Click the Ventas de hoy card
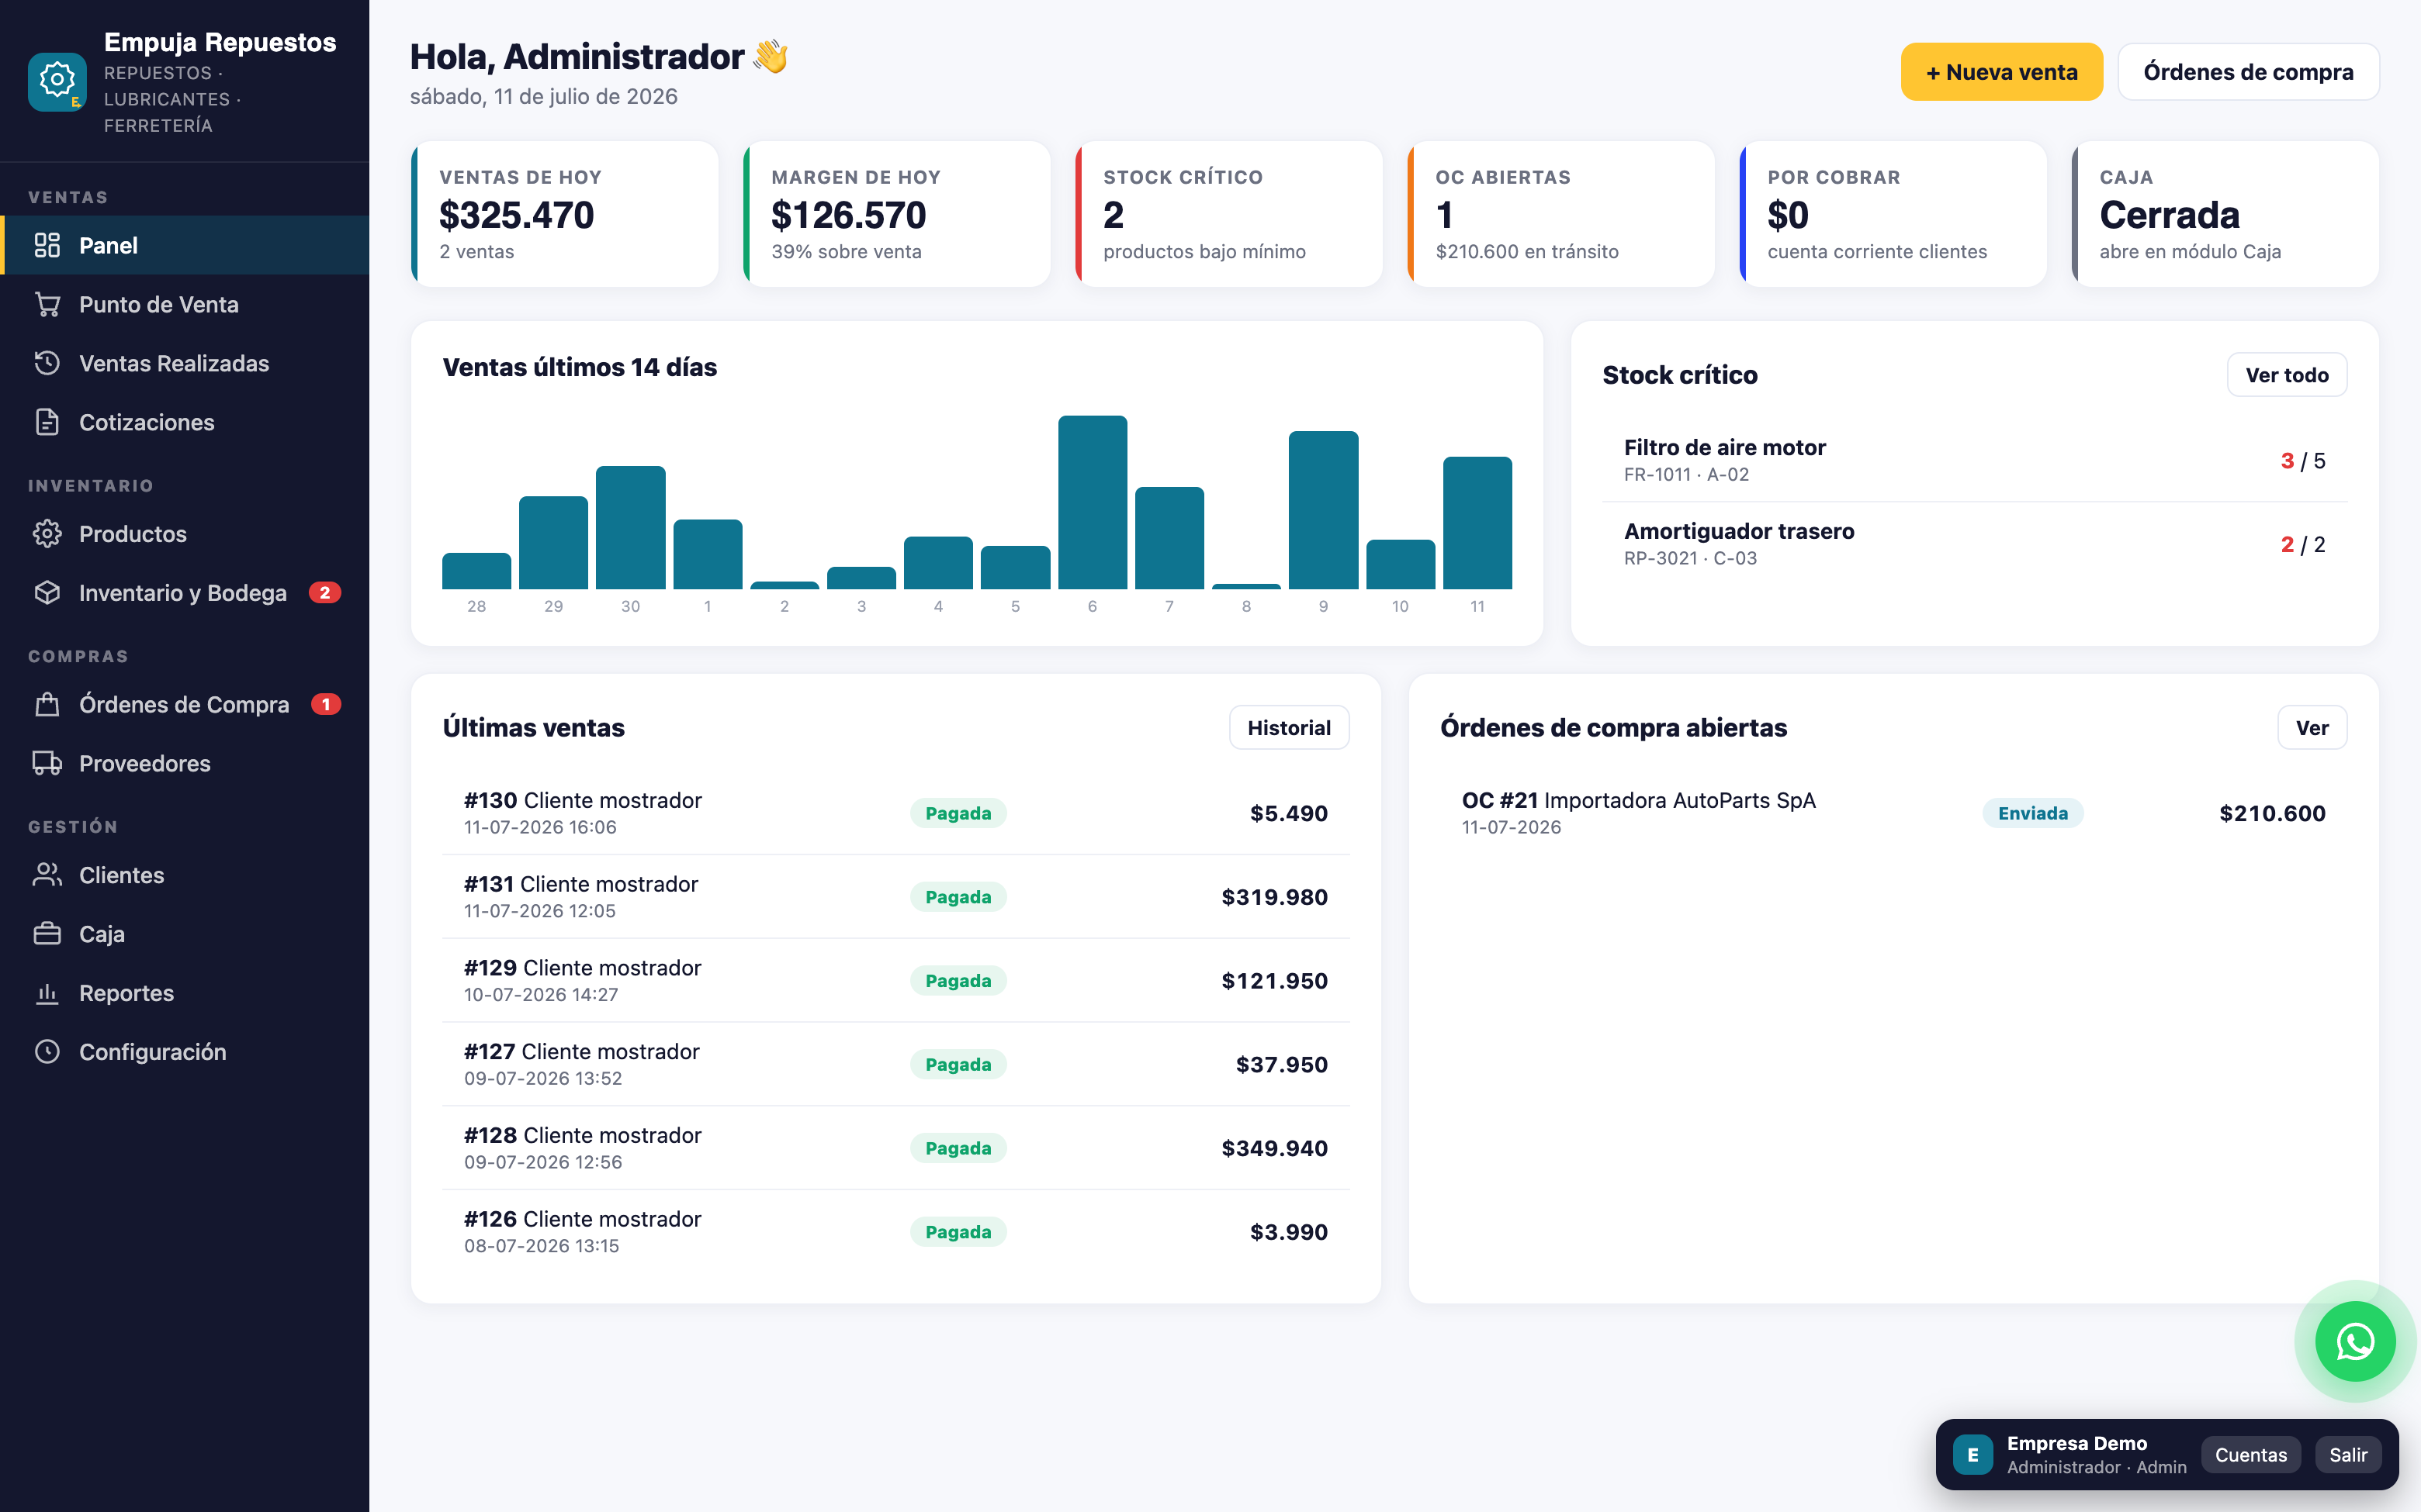Image resolution: width=2421 pixels, height=1512 pixels. coord(565,214)
